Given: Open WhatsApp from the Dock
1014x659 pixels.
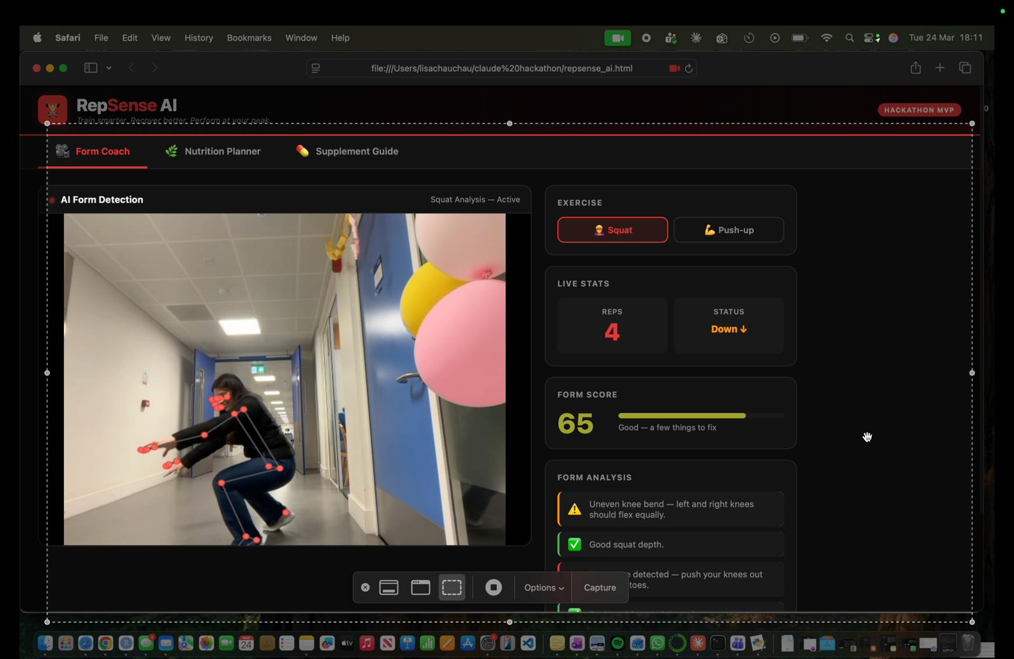Looking at the screenshot, I should (657, 644).
